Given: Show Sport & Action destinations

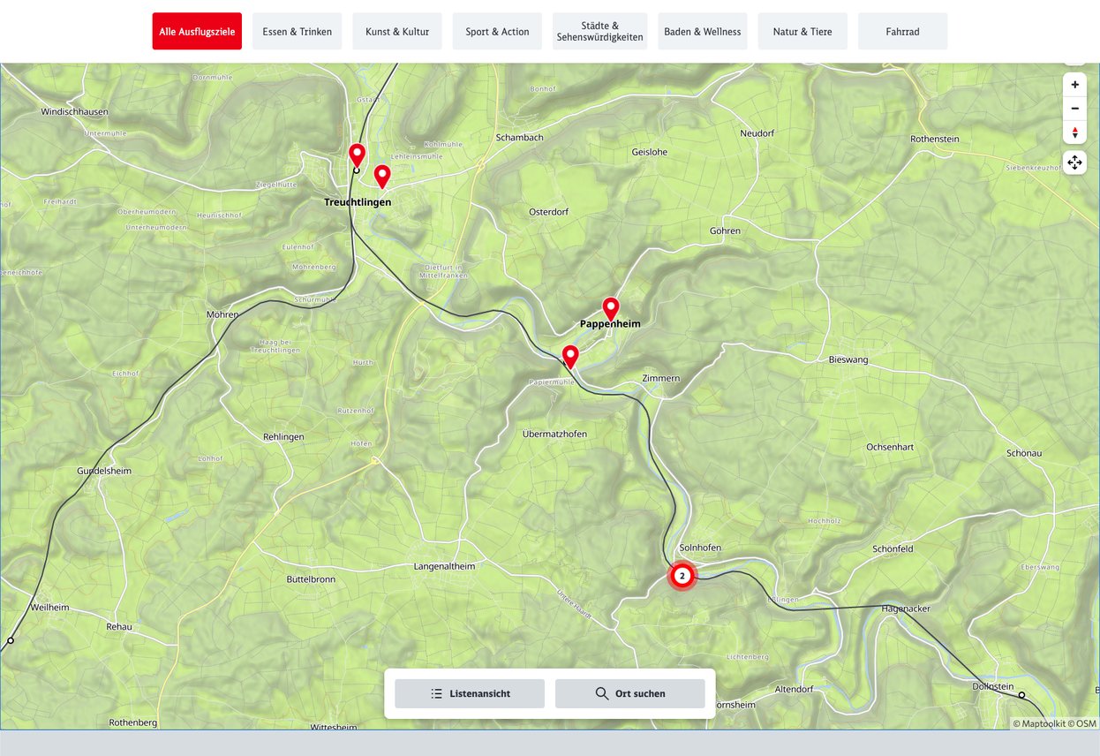Looking at the screenshot, I should click(497, 32).
